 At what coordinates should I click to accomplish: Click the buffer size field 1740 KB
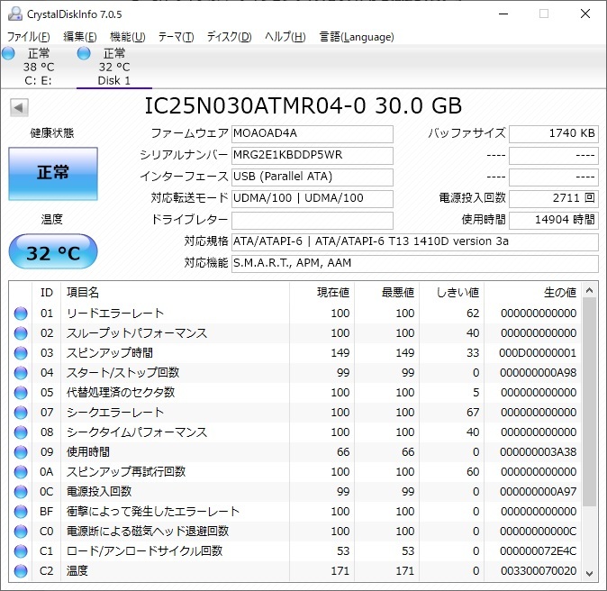pos(554,133)
